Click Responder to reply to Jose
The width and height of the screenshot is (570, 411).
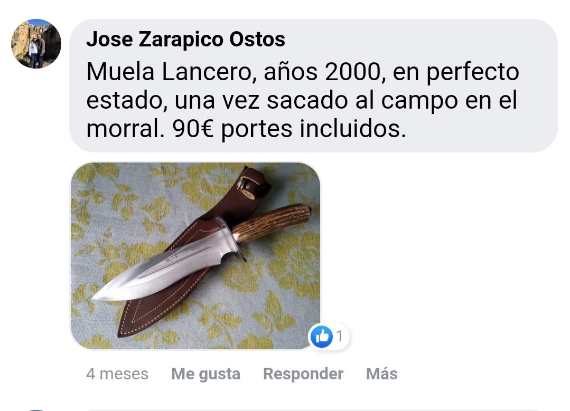pos(303,374)
